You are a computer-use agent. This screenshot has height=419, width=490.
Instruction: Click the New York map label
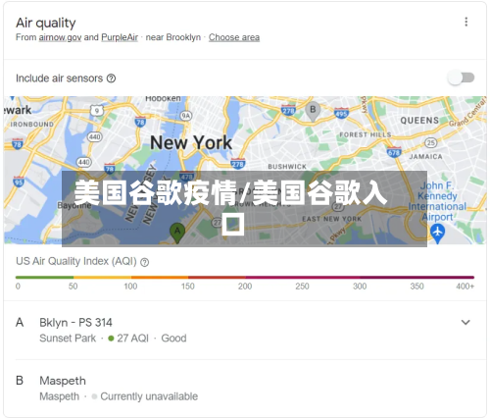pyautogui.click(x=191, y=142)
